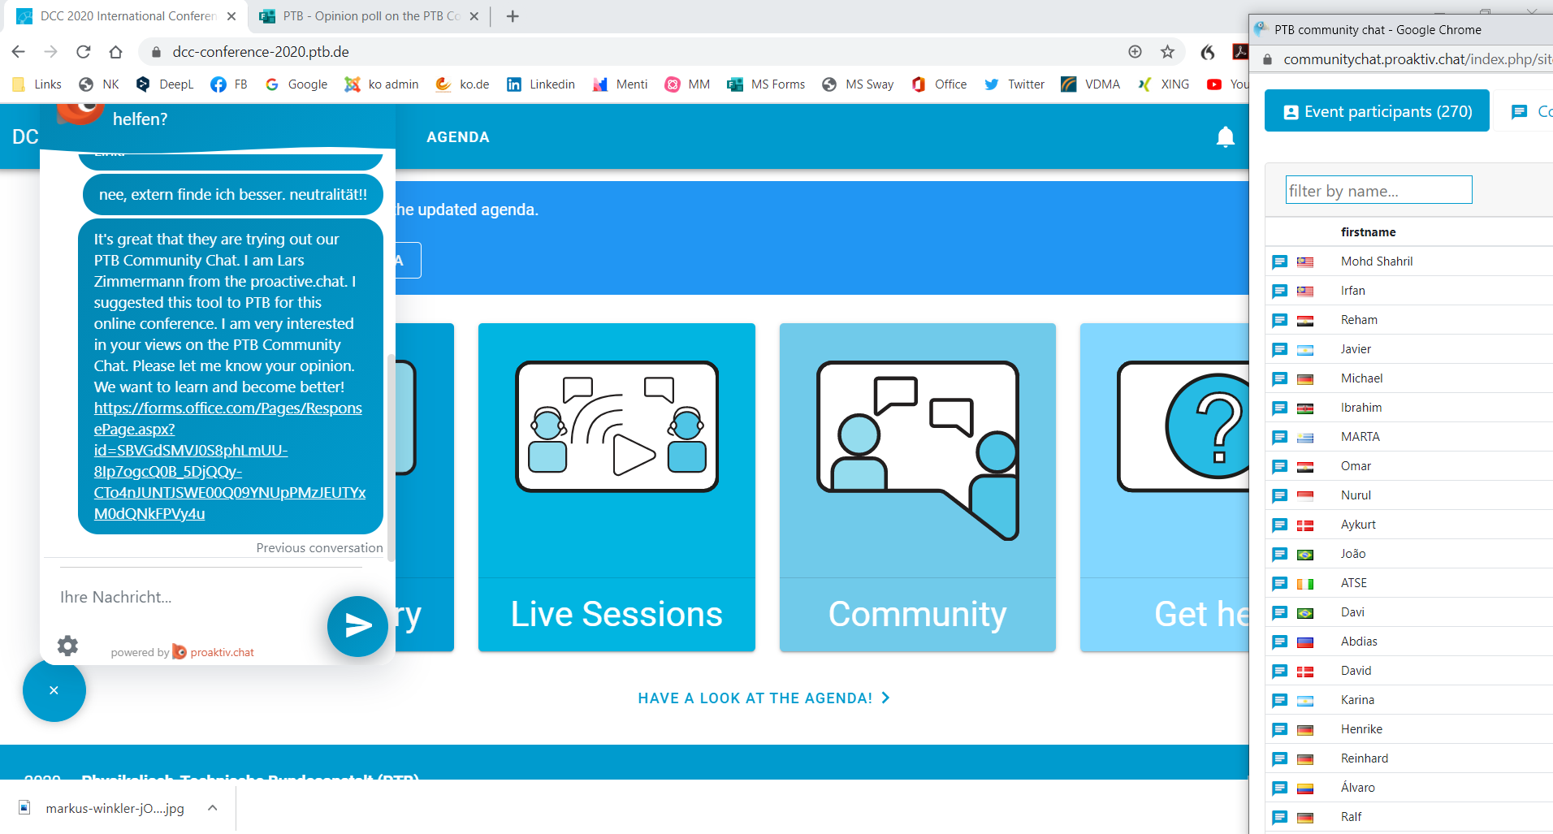Message João via chat icon
The height and width of the screenshot is (834, 1553).
tap(1279, 554)
